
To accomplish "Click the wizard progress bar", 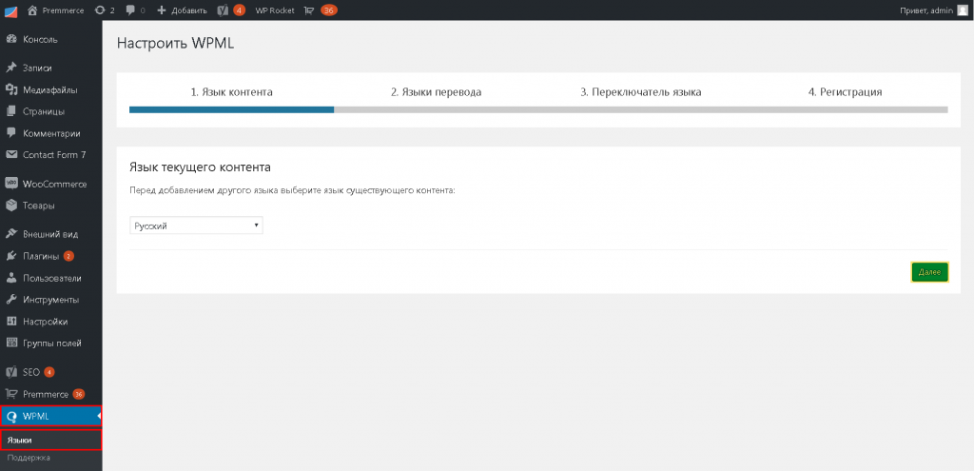I will pos(538,109).
